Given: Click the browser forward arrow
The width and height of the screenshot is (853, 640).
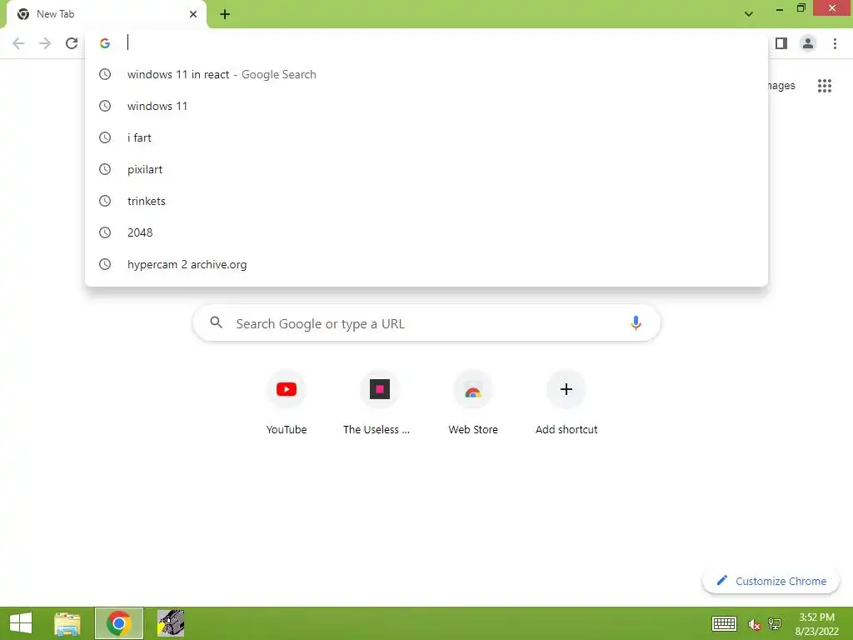Looking at the screenshot, I should tap(45, 43).
